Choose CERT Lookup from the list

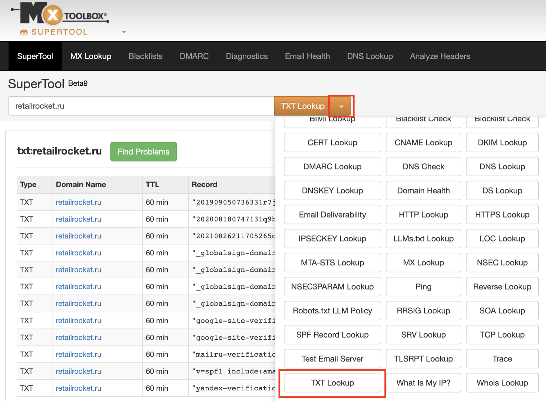(x=332, y=143)
